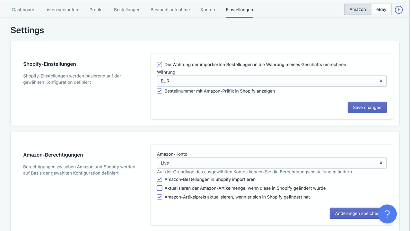Toggle currency conversion of imported orders checkbox

[x=160, y=64]
